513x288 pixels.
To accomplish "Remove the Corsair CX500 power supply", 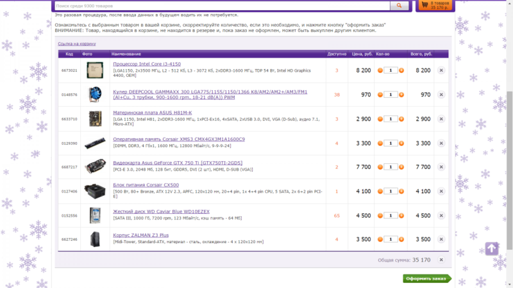I will (x=441, y=191).
